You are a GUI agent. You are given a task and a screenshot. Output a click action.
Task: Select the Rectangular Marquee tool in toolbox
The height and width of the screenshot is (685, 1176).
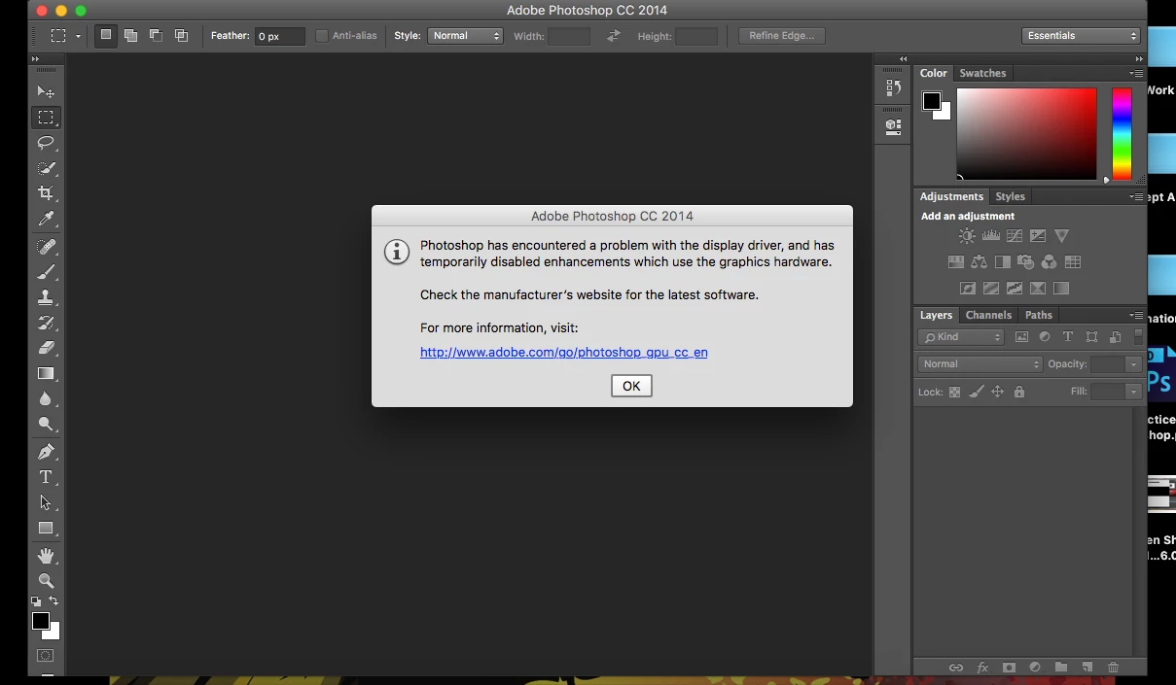pos(46,117)
